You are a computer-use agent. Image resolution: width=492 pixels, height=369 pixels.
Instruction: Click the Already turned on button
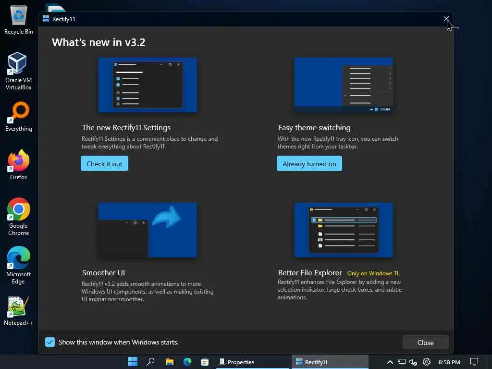point(309,163)
